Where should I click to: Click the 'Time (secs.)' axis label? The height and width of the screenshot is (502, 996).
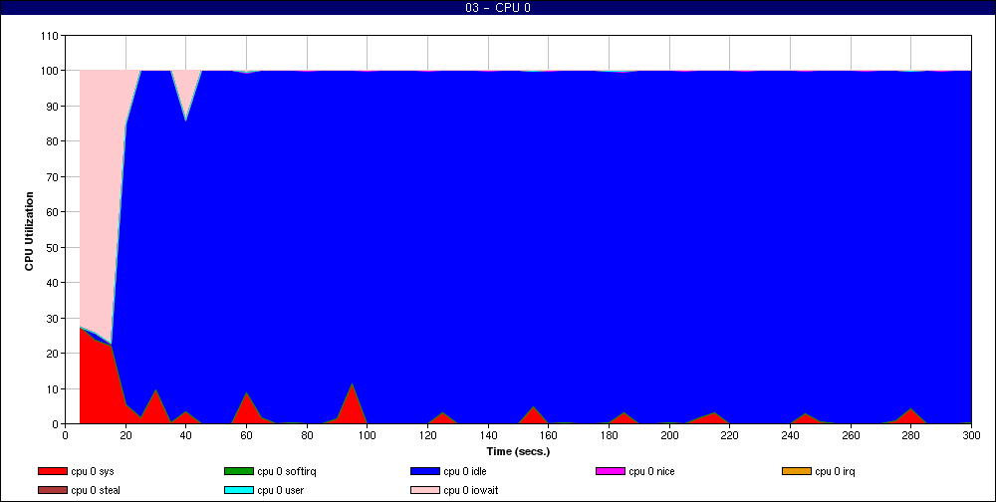(518, 451)
